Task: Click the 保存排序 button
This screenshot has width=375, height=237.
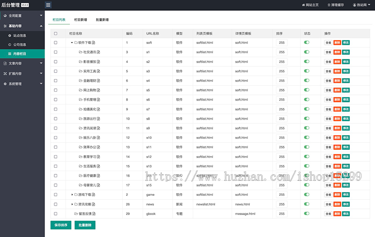Action: (x=61, y=225)
